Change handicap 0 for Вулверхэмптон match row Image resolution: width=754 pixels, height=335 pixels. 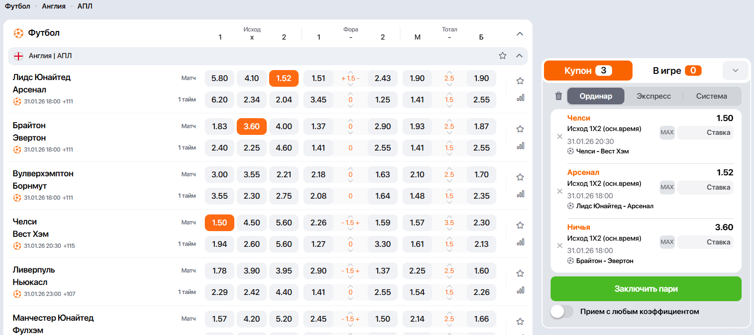(351, 174)
